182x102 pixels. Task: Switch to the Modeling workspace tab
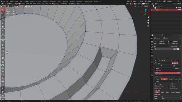pos(32,1)
